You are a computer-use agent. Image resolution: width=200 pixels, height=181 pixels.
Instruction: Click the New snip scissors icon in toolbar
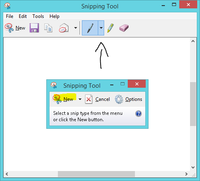9,28
